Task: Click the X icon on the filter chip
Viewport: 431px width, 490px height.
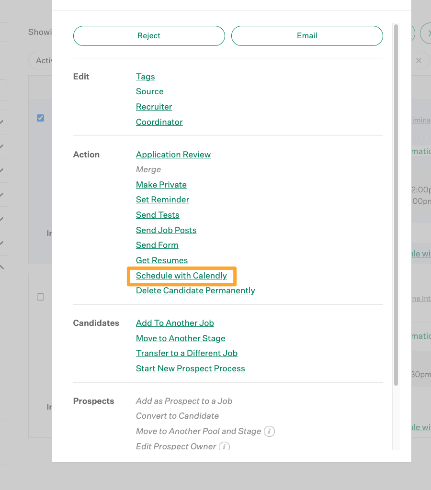Action: point(419,61)
